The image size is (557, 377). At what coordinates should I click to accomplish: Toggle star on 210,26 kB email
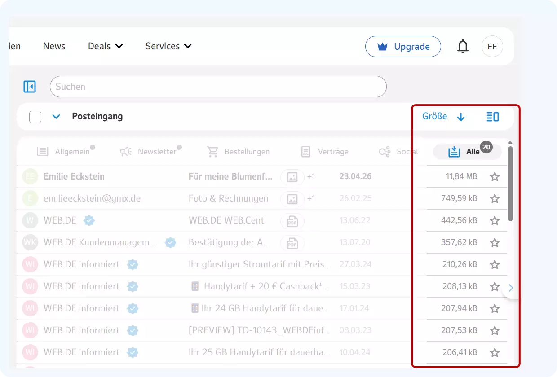coord(495,265)
